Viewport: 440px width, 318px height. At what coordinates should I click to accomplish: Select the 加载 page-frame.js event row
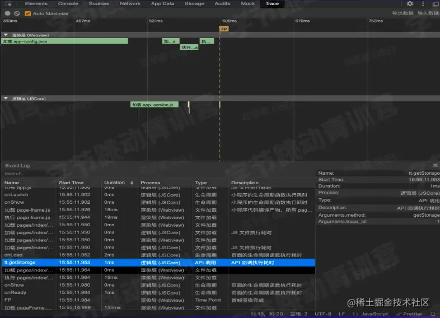[x=158, y=210]
